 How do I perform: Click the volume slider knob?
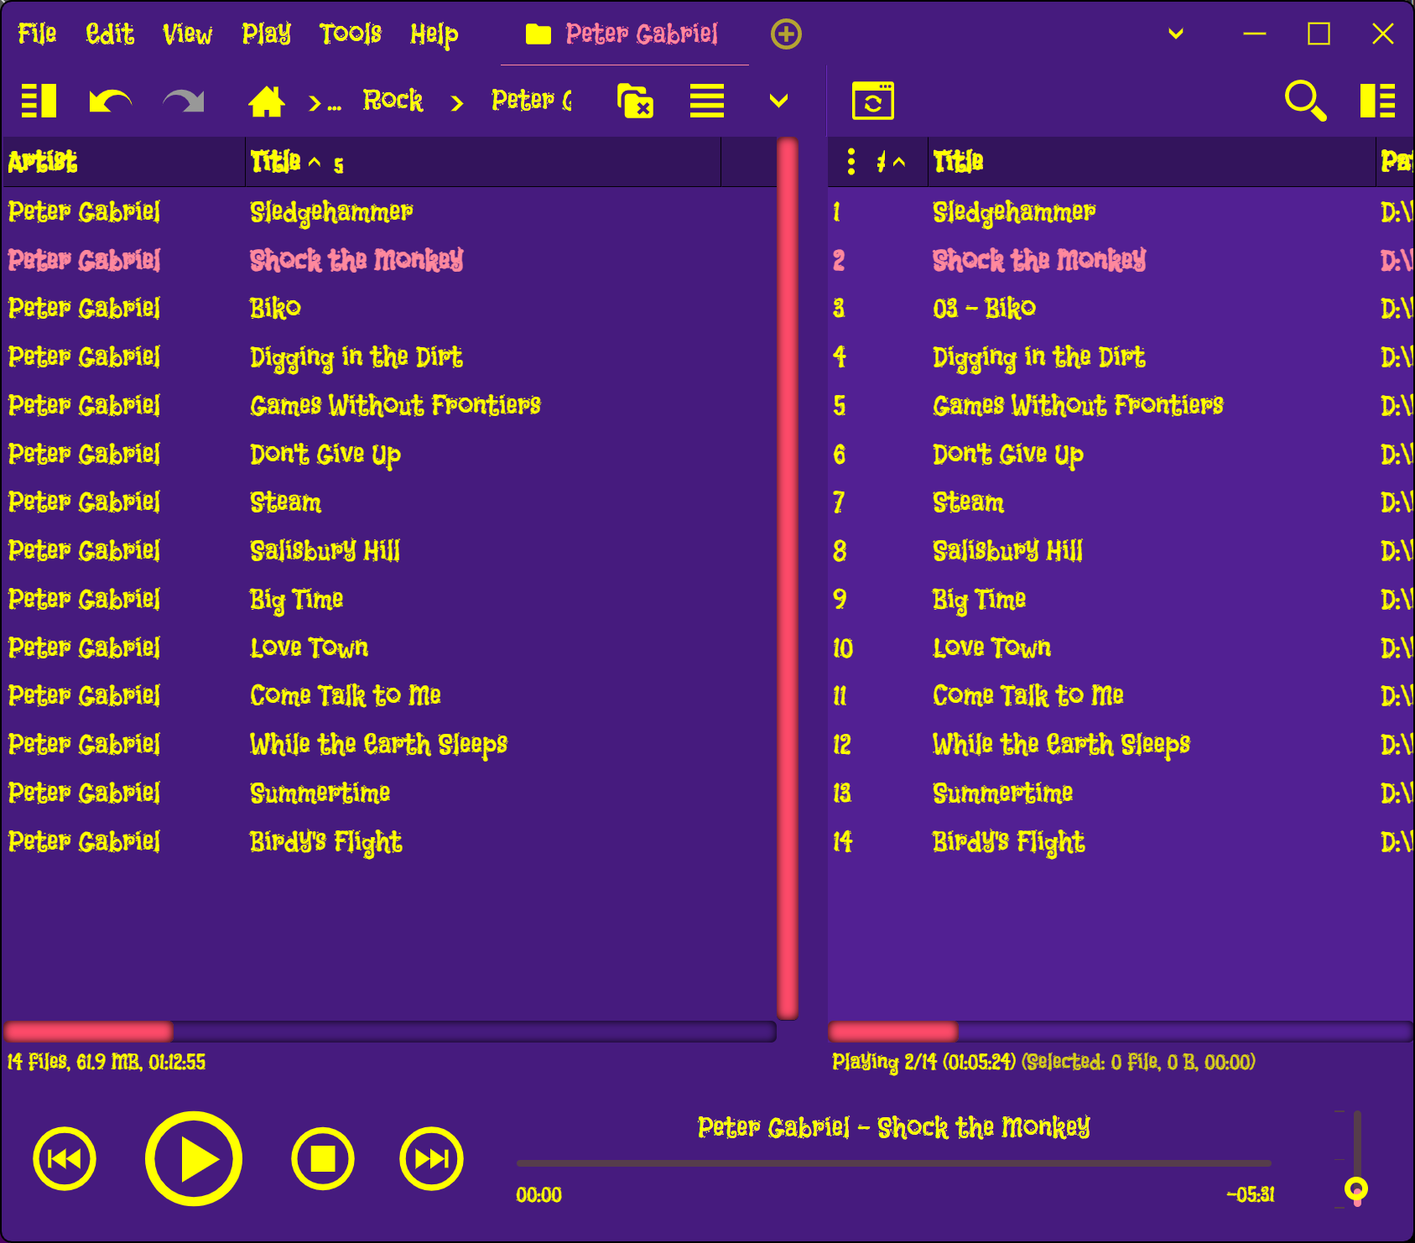tap(1355, 1188)
